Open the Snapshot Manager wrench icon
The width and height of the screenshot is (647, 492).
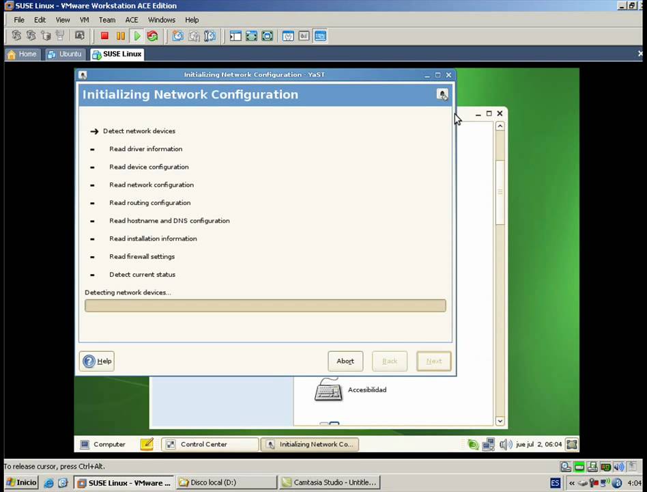210,36
